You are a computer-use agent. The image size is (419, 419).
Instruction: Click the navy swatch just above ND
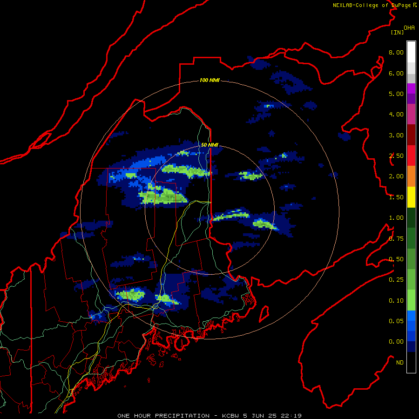pyautogui.click(x=411, y=347)
